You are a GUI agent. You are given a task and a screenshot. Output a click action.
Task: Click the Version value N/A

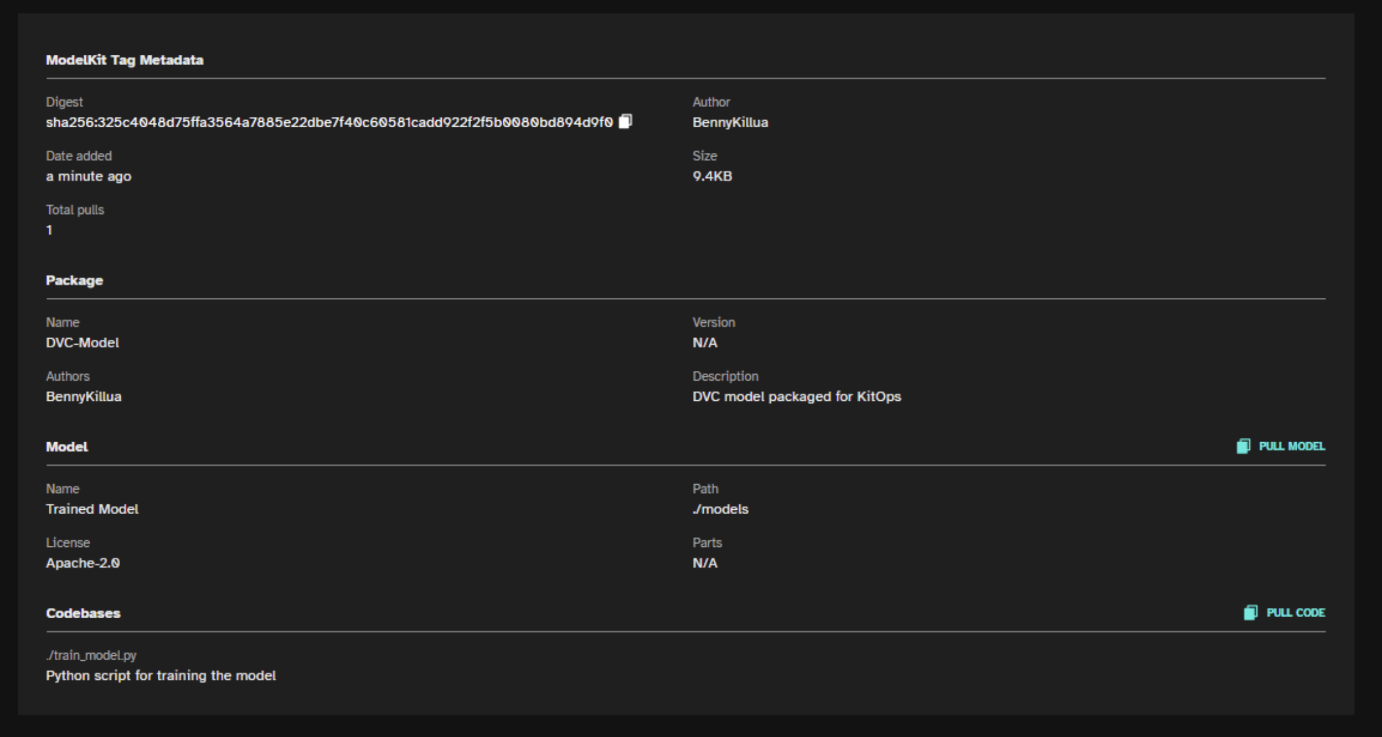pyautogui.click(x=704, y=343)
